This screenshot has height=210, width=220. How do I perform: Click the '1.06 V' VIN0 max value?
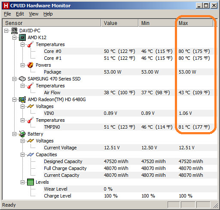(185, 113)
